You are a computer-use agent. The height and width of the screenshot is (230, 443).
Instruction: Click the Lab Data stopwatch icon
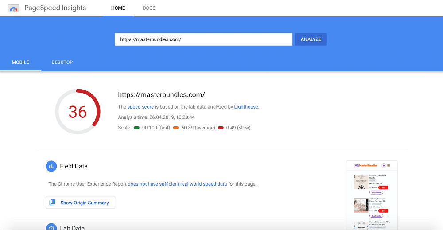pos(51,226)
